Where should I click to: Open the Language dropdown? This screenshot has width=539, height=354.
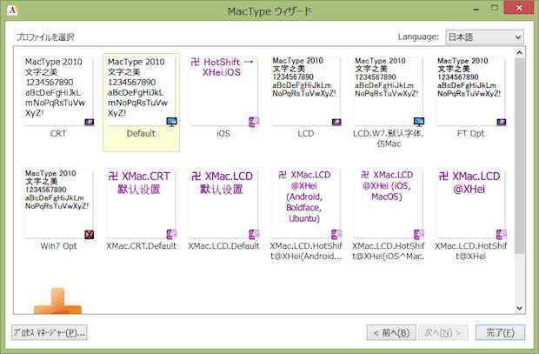coord(485,37)
